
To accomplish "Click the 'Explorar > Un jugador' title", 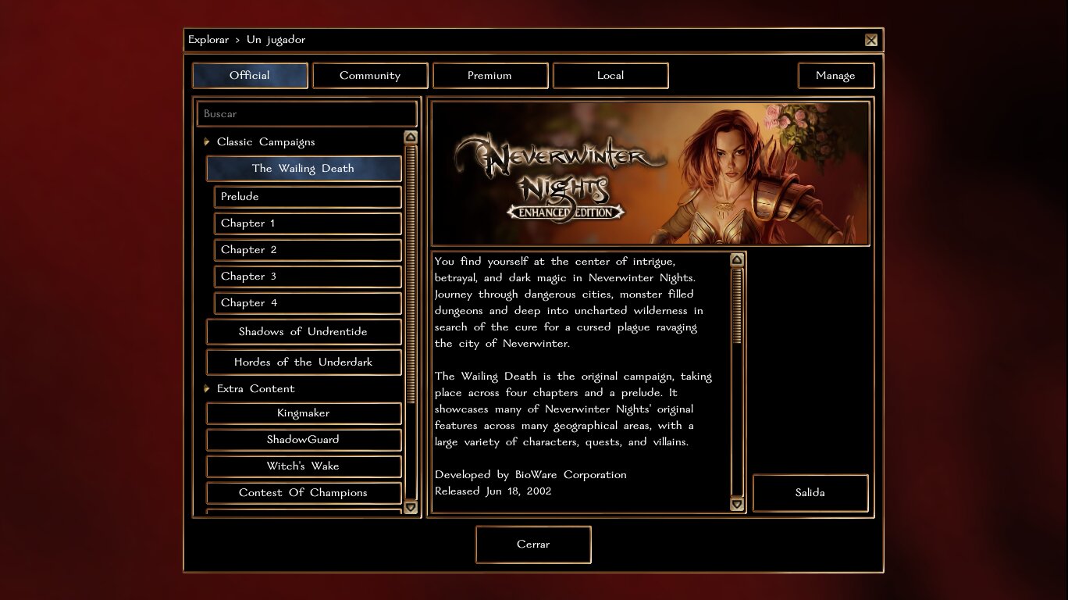I will tap(247, 40).
